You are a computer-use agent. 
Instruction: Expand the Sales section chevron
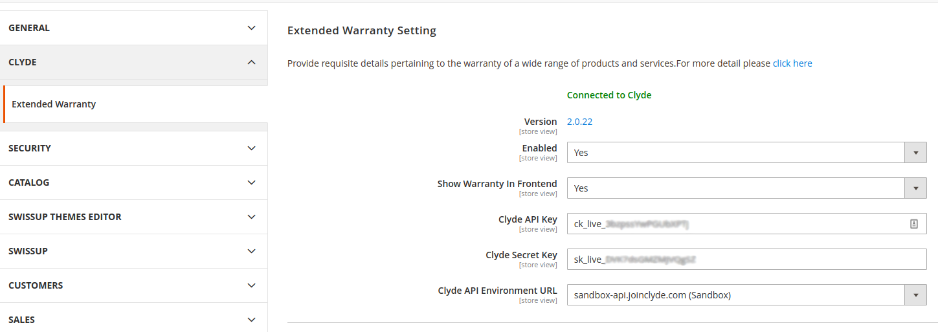(252, 320)
